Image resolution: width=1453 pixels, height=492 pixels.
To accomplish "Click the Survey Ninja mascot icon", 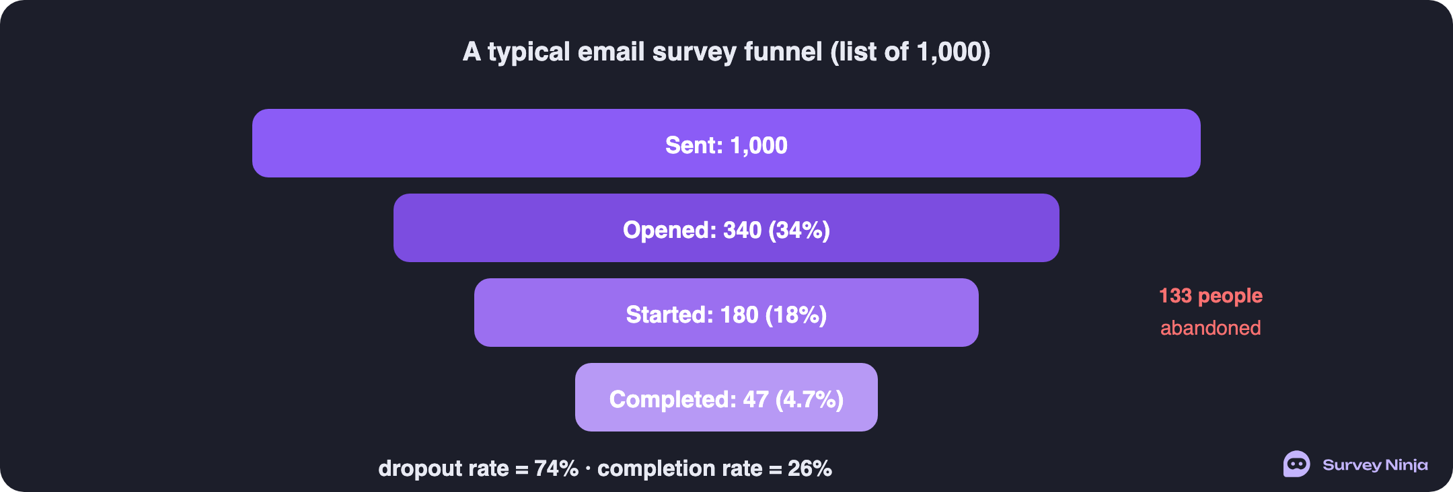I will [1296, 464].
